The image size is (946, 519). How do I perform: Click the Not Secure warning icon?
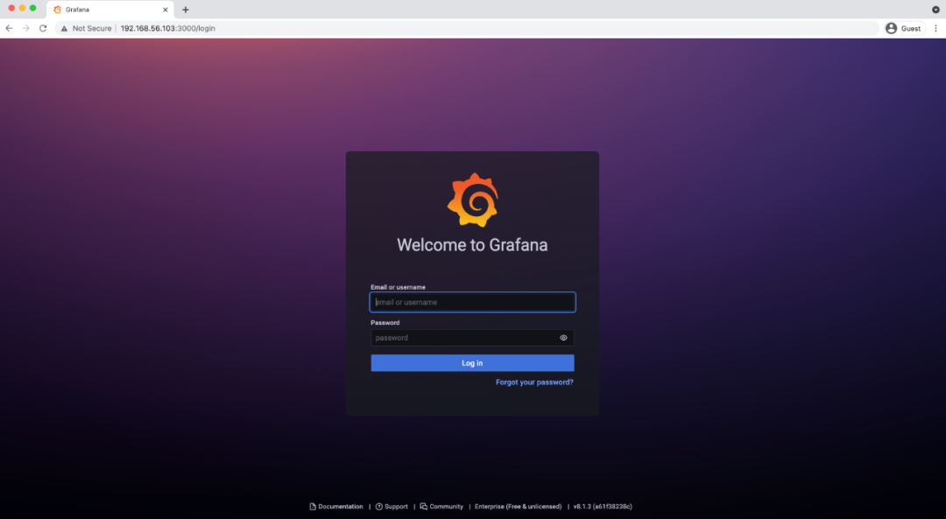pyautogui.click(x=64, y=28)
